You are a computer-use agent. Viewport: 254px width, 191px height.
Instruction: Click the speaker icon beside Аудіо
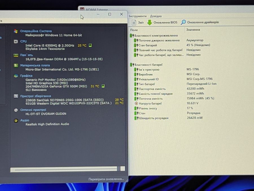coord(16,120)
